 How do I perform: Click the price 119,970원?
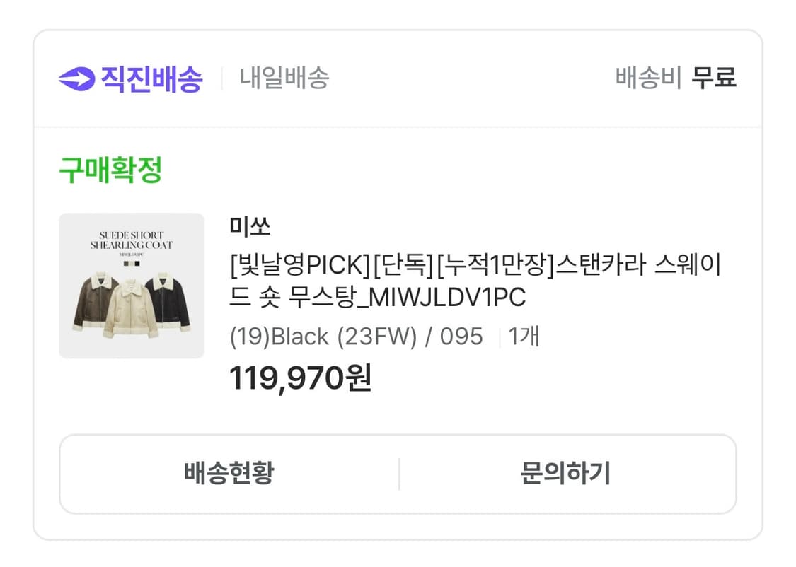coord(299,378)
